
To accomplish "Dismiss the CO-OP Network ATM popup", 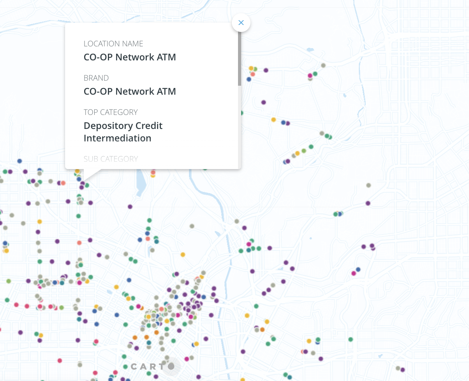I will click(x=241, y=23).
